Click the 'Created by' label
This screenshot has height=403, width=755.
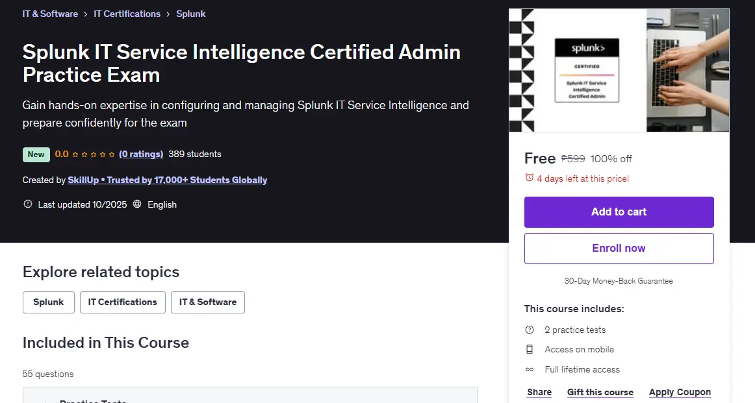pyautogui.click(x=44, y=180)
